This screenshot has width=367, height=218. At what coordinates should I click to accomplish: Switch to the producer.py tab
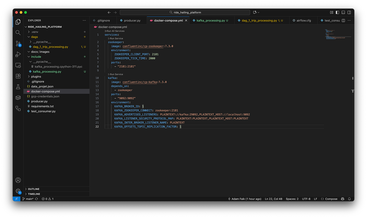[x=131, y=20]
